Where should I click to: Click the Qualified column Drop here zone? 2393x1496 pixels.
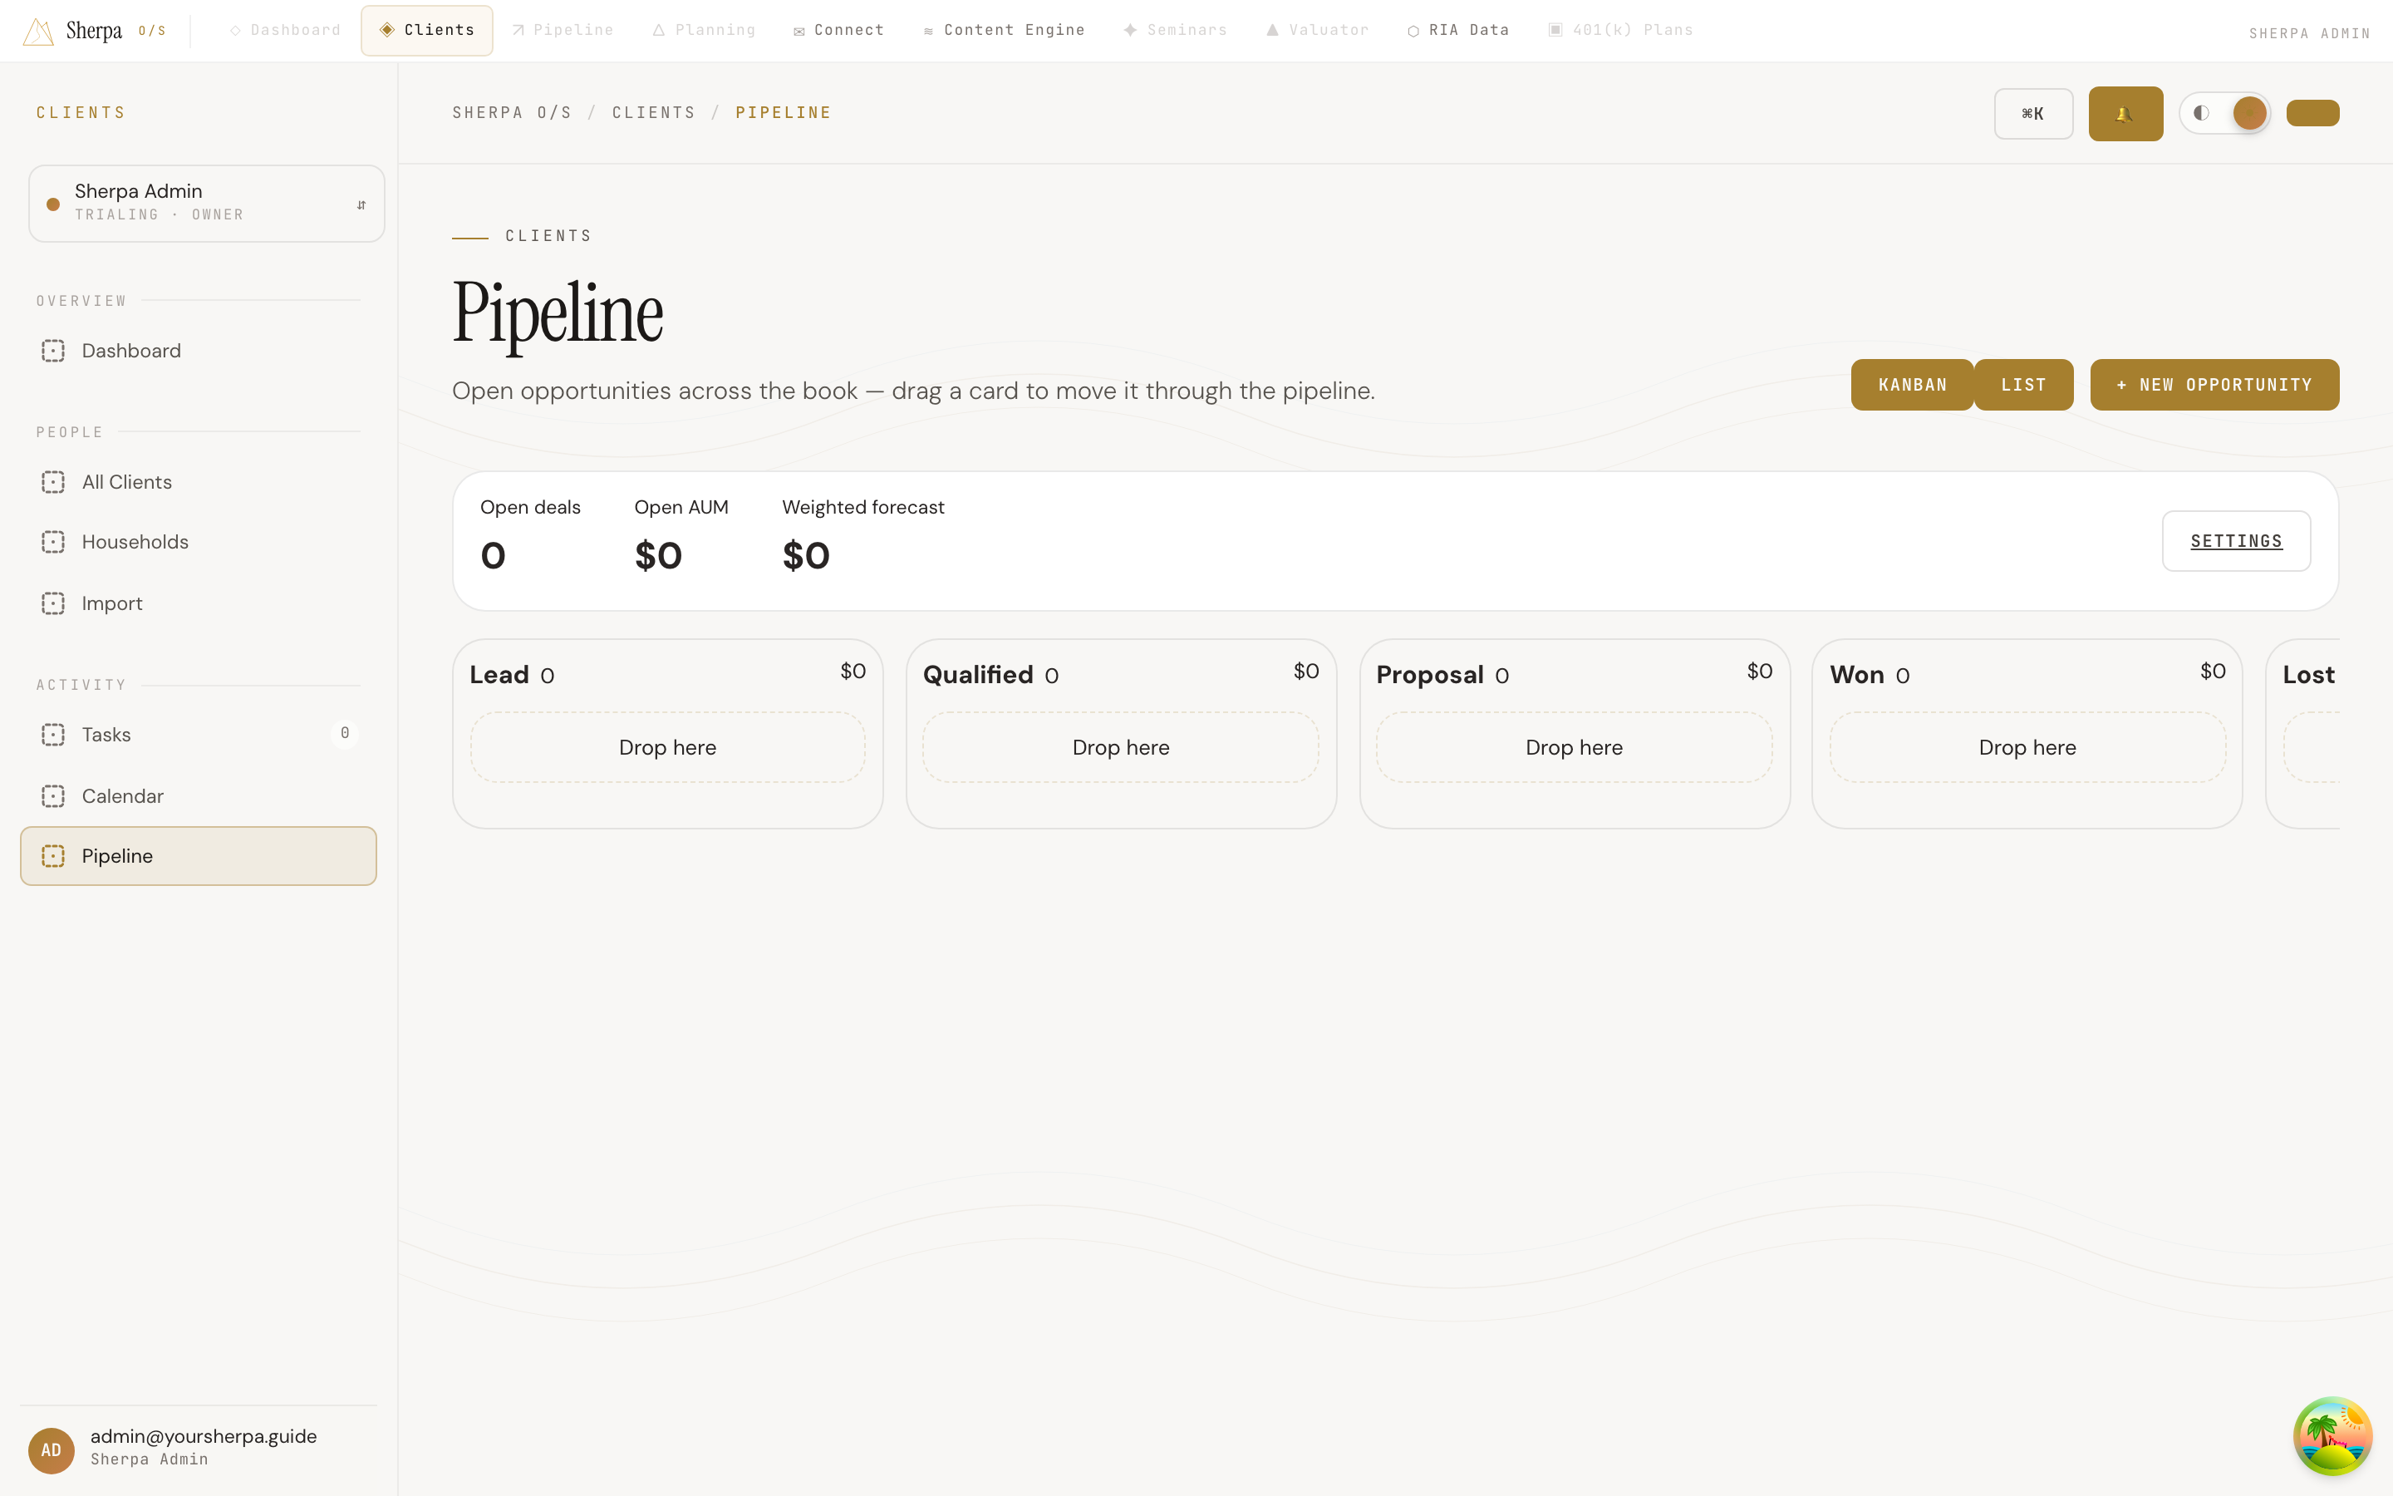(x=1120, y=748)
